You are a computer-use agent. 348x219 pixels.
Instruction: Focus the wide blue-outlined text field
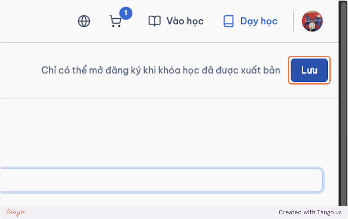click(x=161, y=180)
